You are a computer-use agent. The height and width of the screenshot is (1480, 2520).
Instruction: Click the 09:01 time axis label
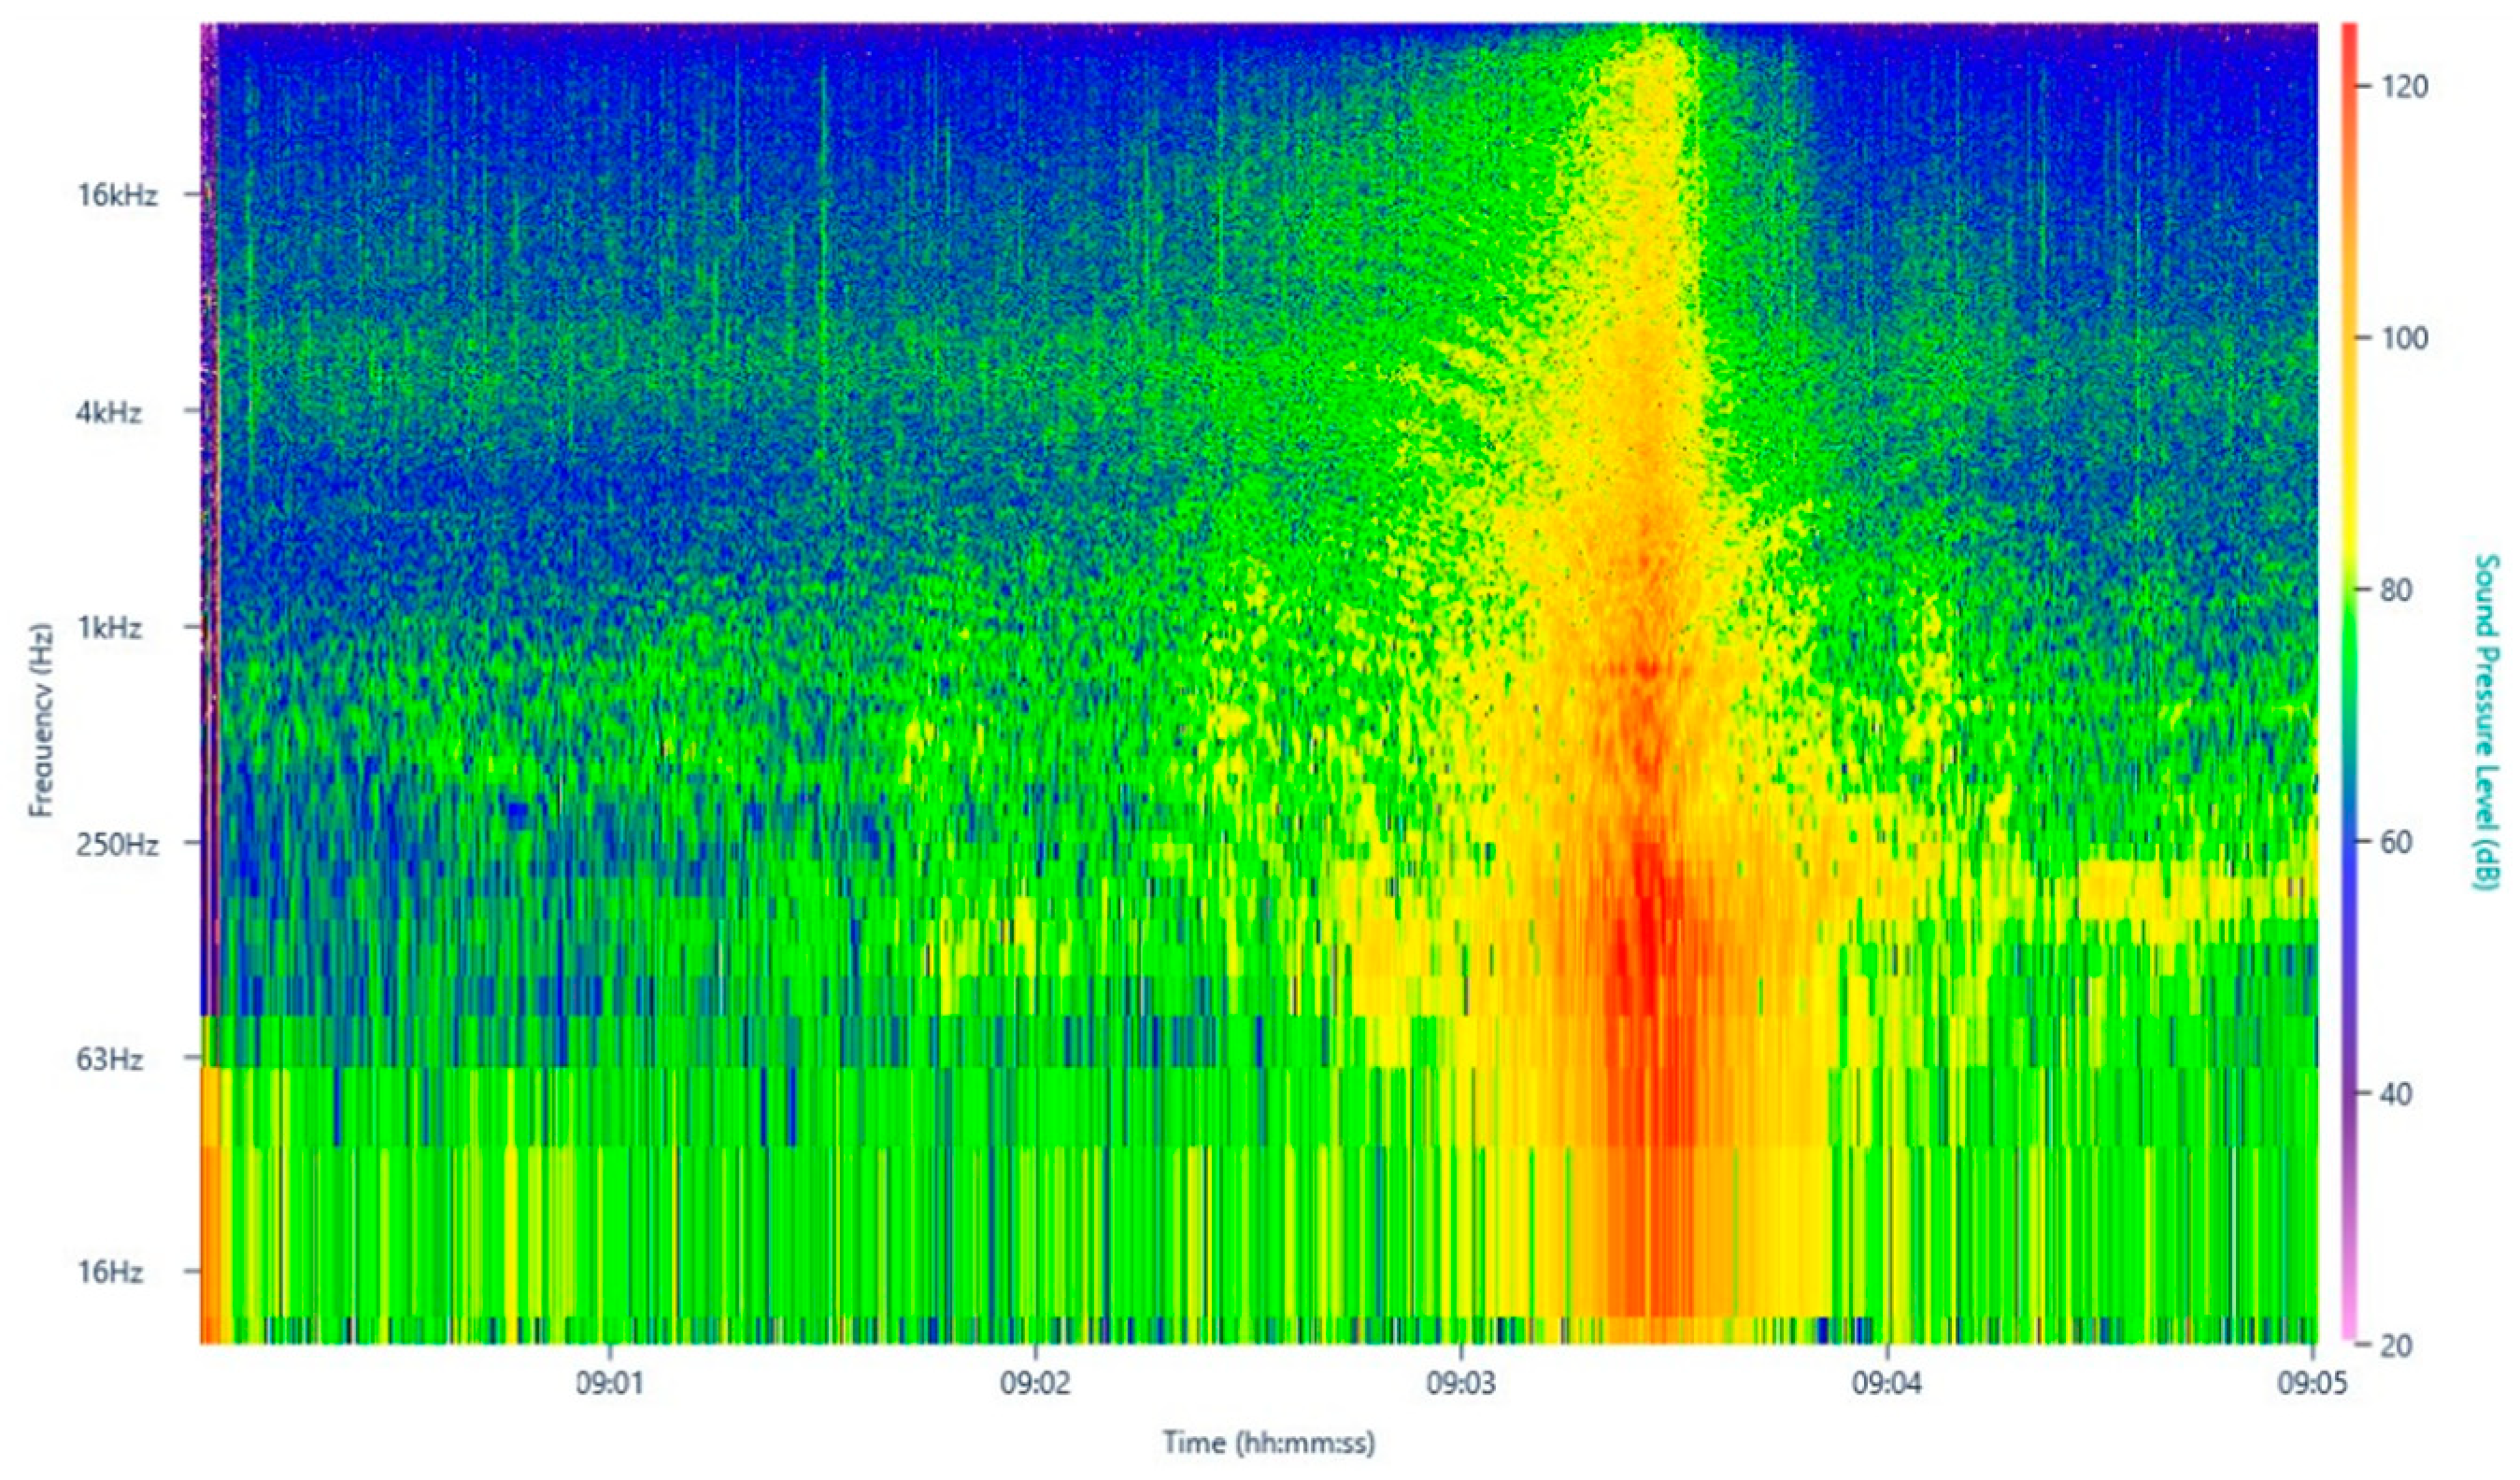[x=610, y=1382]
